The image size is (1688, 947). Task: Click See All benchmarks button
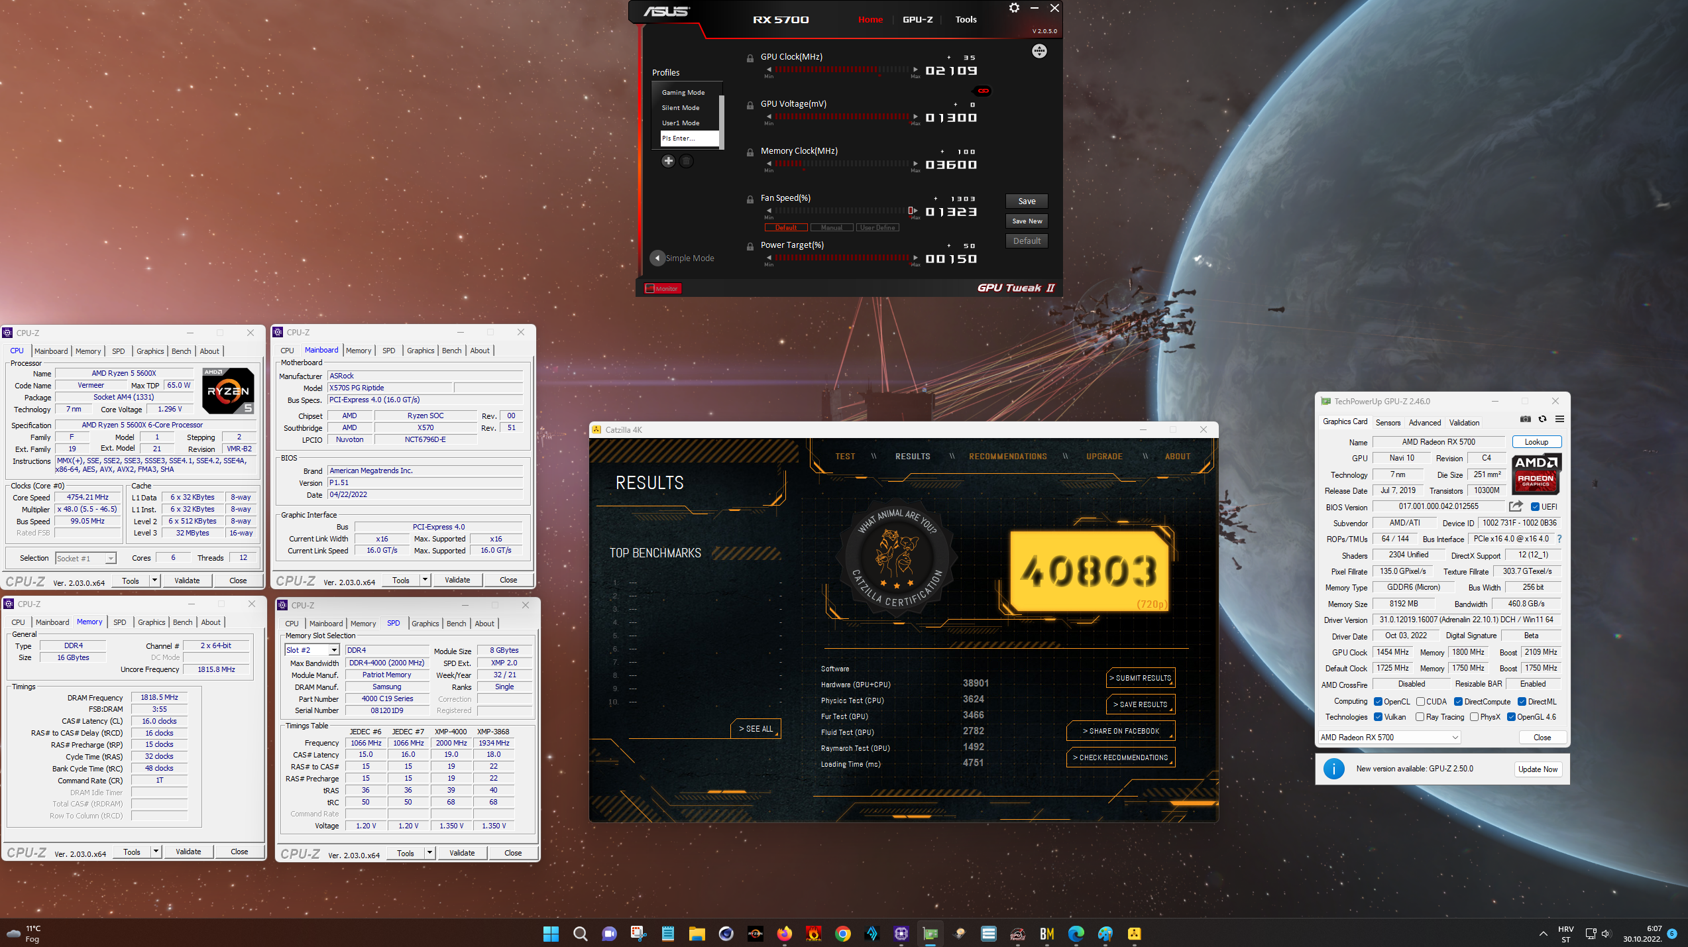[x=756, y=729]
